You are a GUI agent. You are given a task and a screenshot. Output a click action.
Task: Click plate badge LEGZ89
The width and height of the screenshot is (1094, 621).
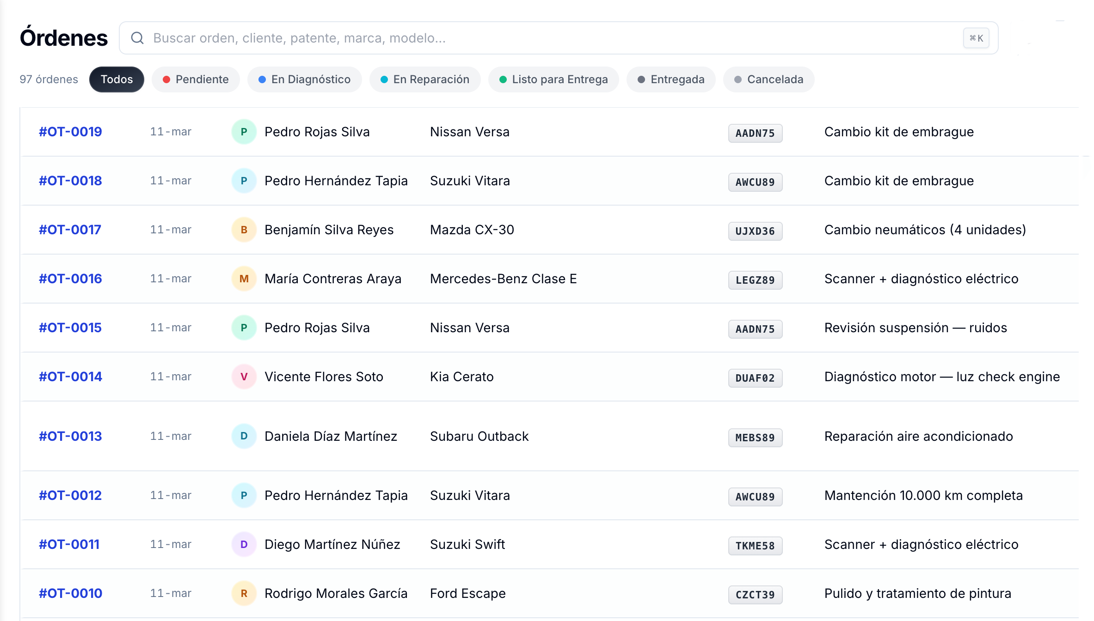[x=755, y=280]
